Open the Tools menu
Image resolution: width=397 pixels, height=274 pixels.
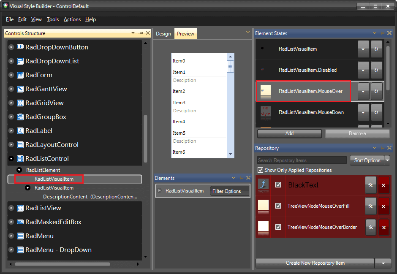(x=53, y=19)
